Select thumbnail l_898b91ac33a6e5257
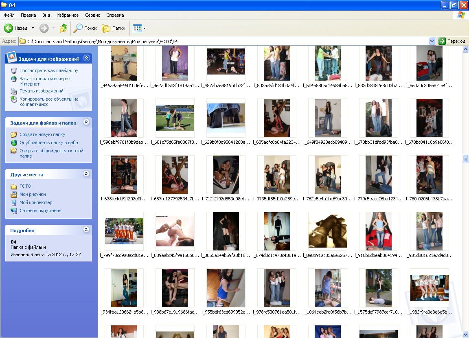Screen dimensions: 469x338 (327, 231)
